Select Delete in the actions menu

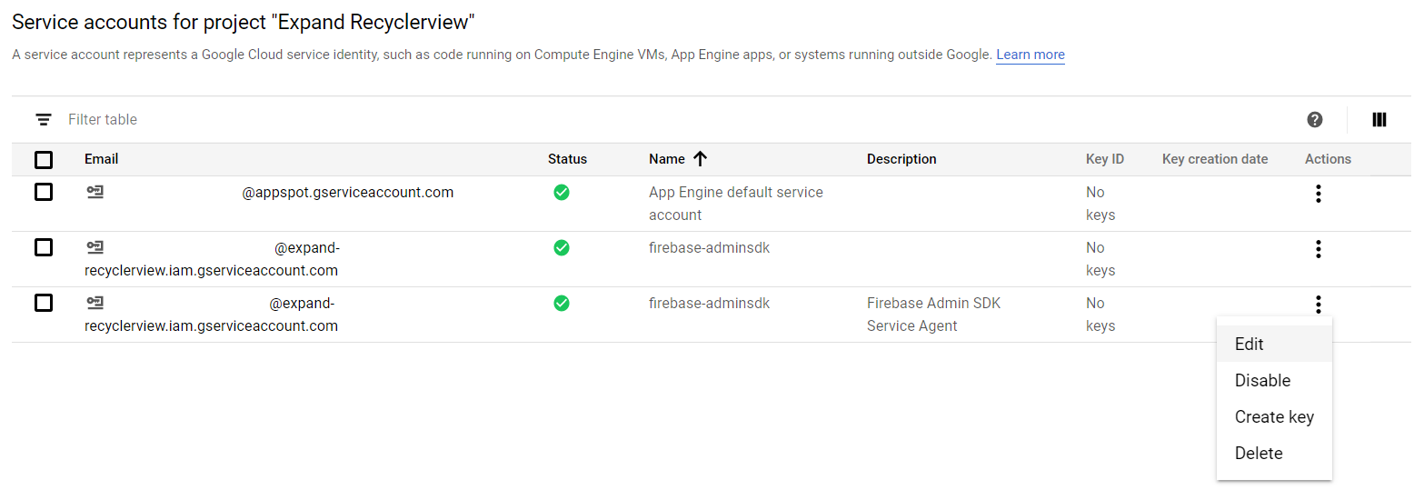(x=1259, y=454)
